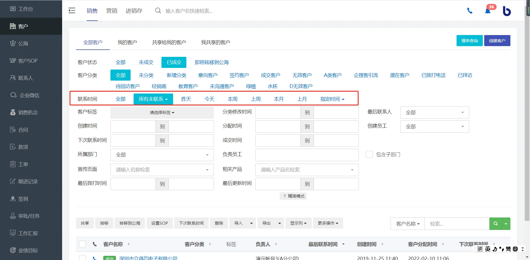Open 客户SOP in the sidebar
The width and height of the screenshot is (530, 260).
23,61
